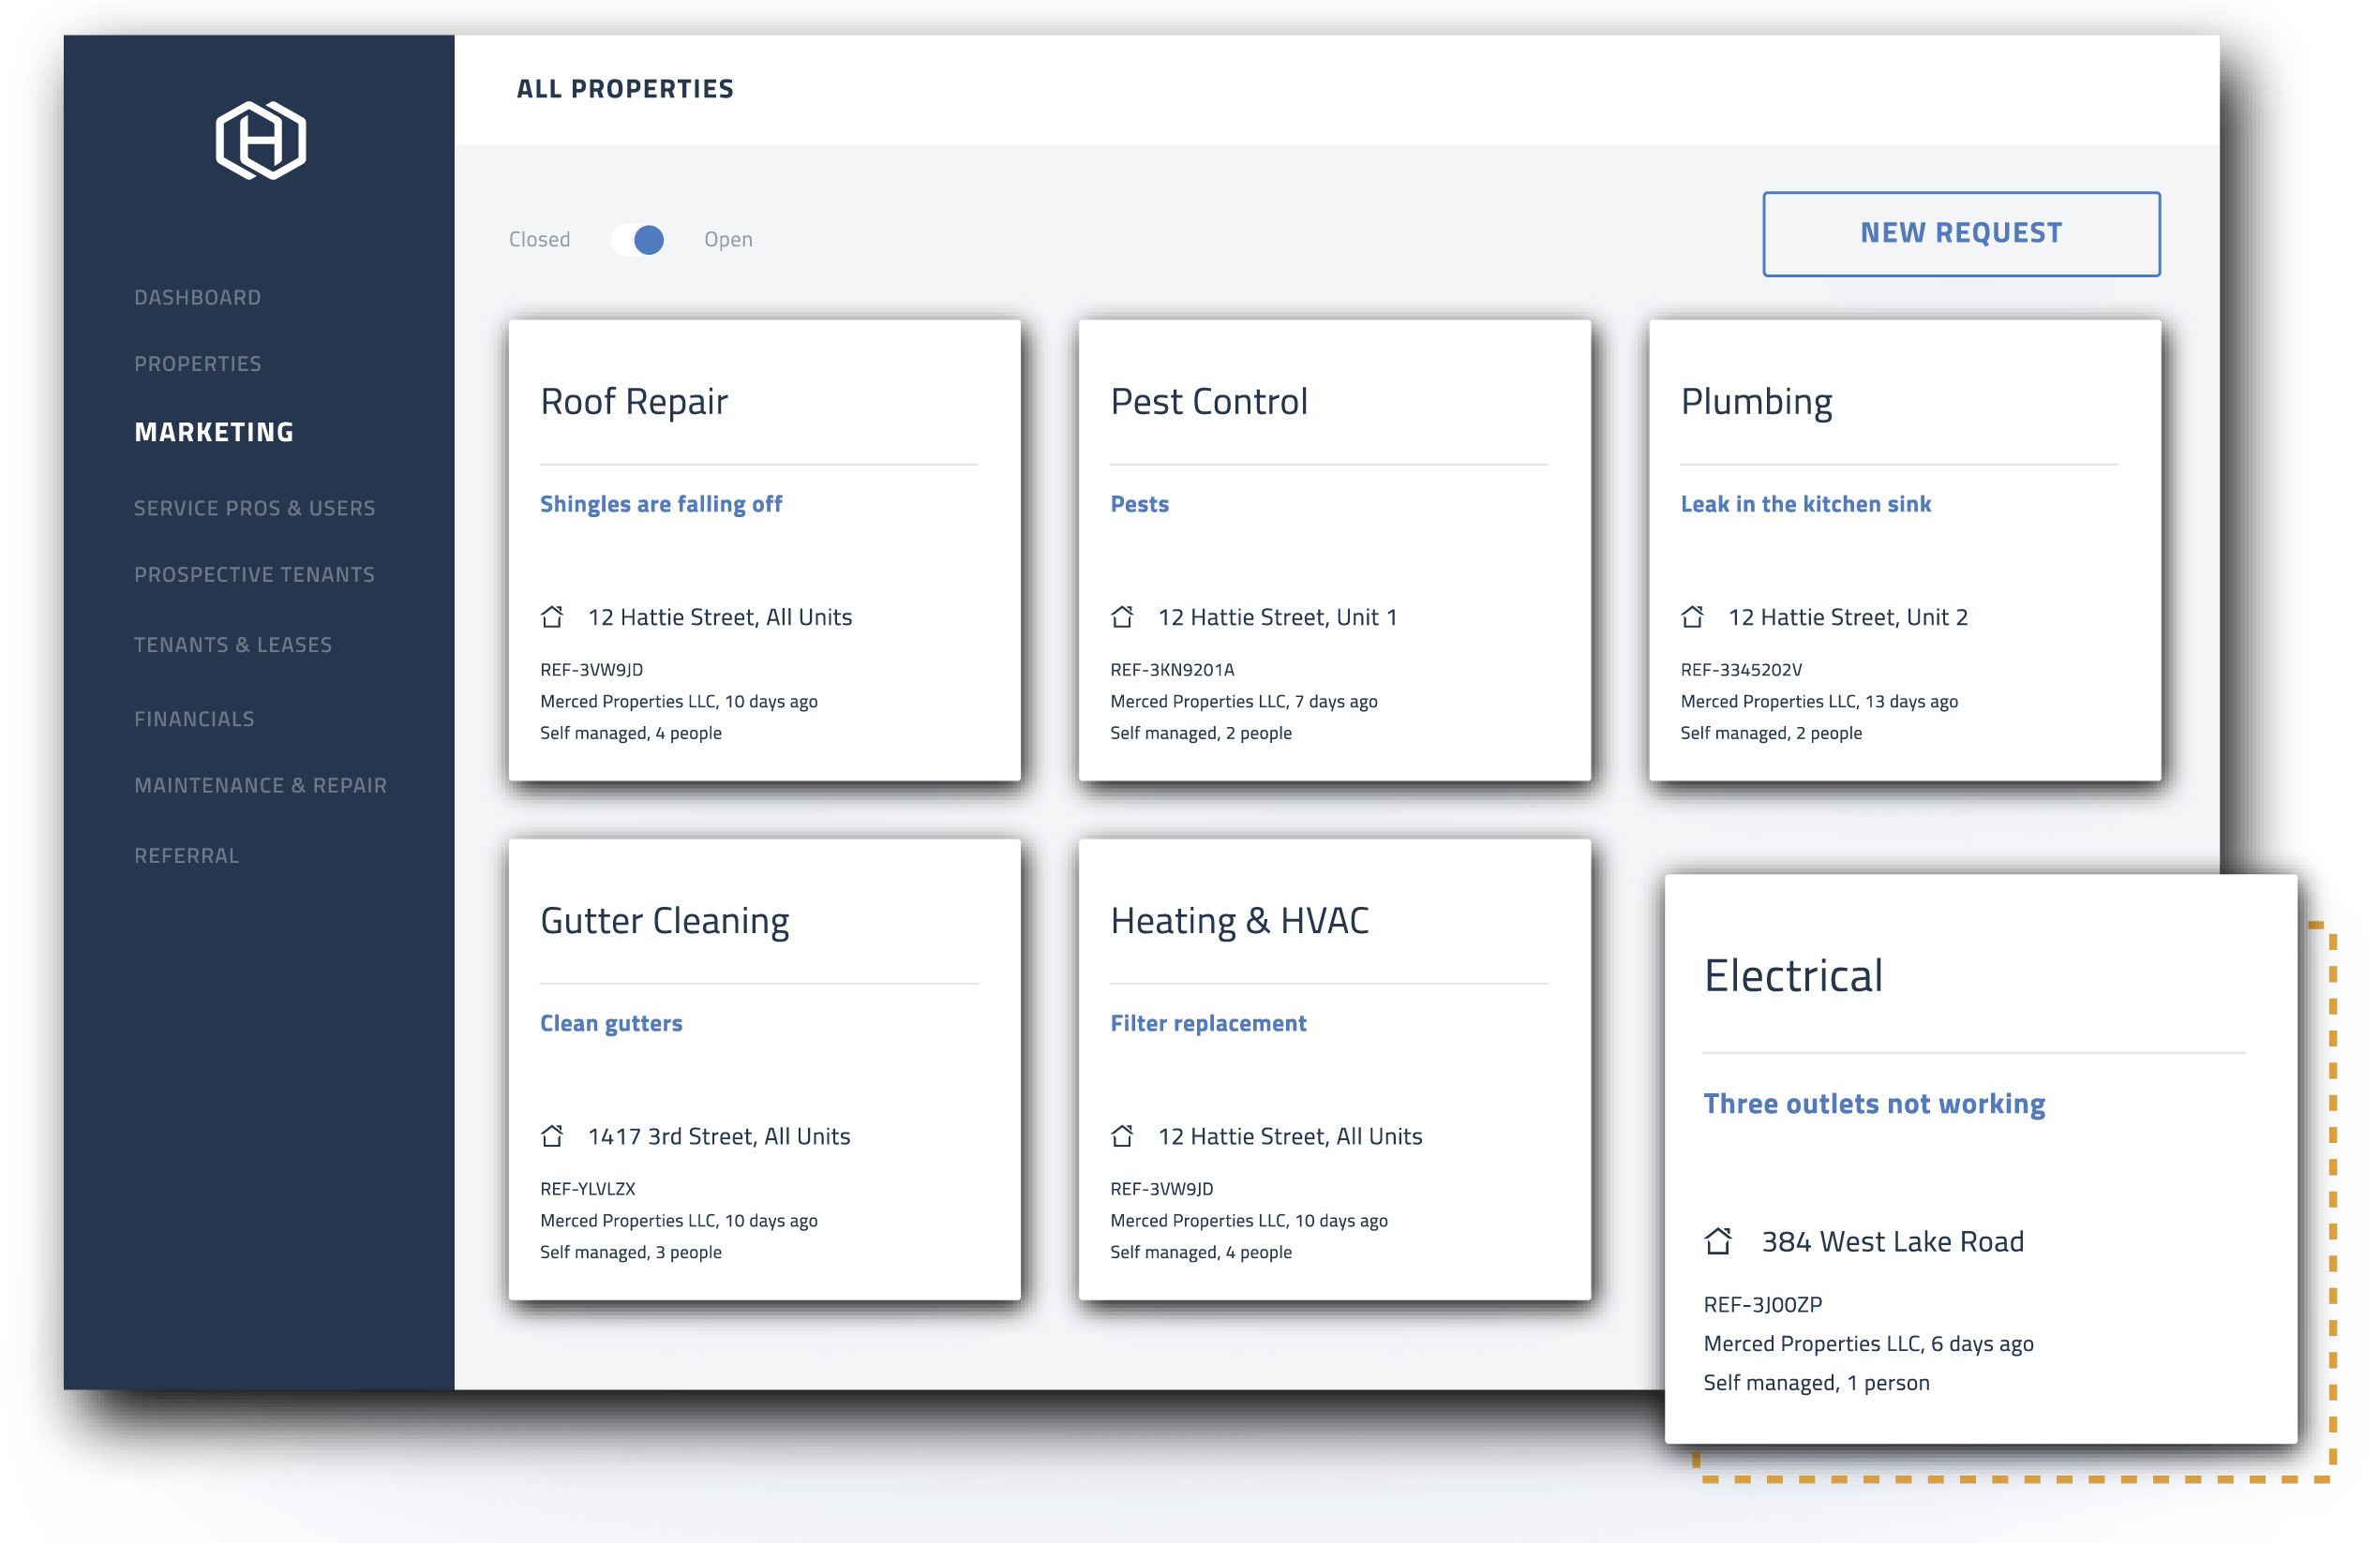This screenshot has width=2380, height=1543.
Task: Go to Tenants & Leases
Action: point(233,645)
